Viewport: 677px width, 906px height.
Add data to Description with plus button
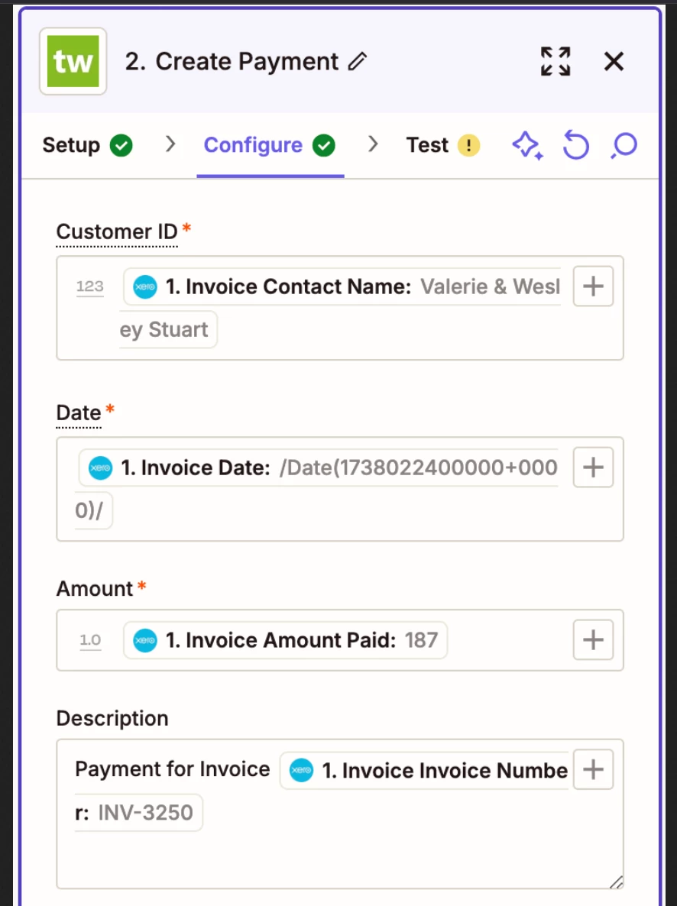(x=593, y=769)
